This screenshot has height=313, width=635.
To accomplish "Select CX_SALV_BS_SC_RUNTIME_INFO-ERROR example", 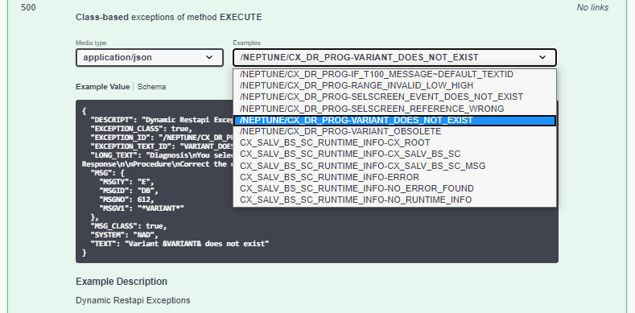I will click(x=394, y=177).
